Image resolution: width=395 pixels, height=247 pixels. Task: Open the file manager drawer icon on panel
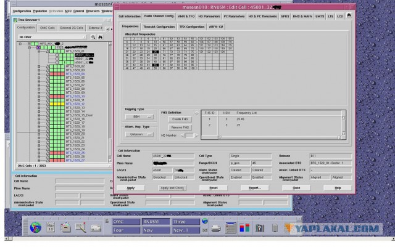(x=65, y=227)
